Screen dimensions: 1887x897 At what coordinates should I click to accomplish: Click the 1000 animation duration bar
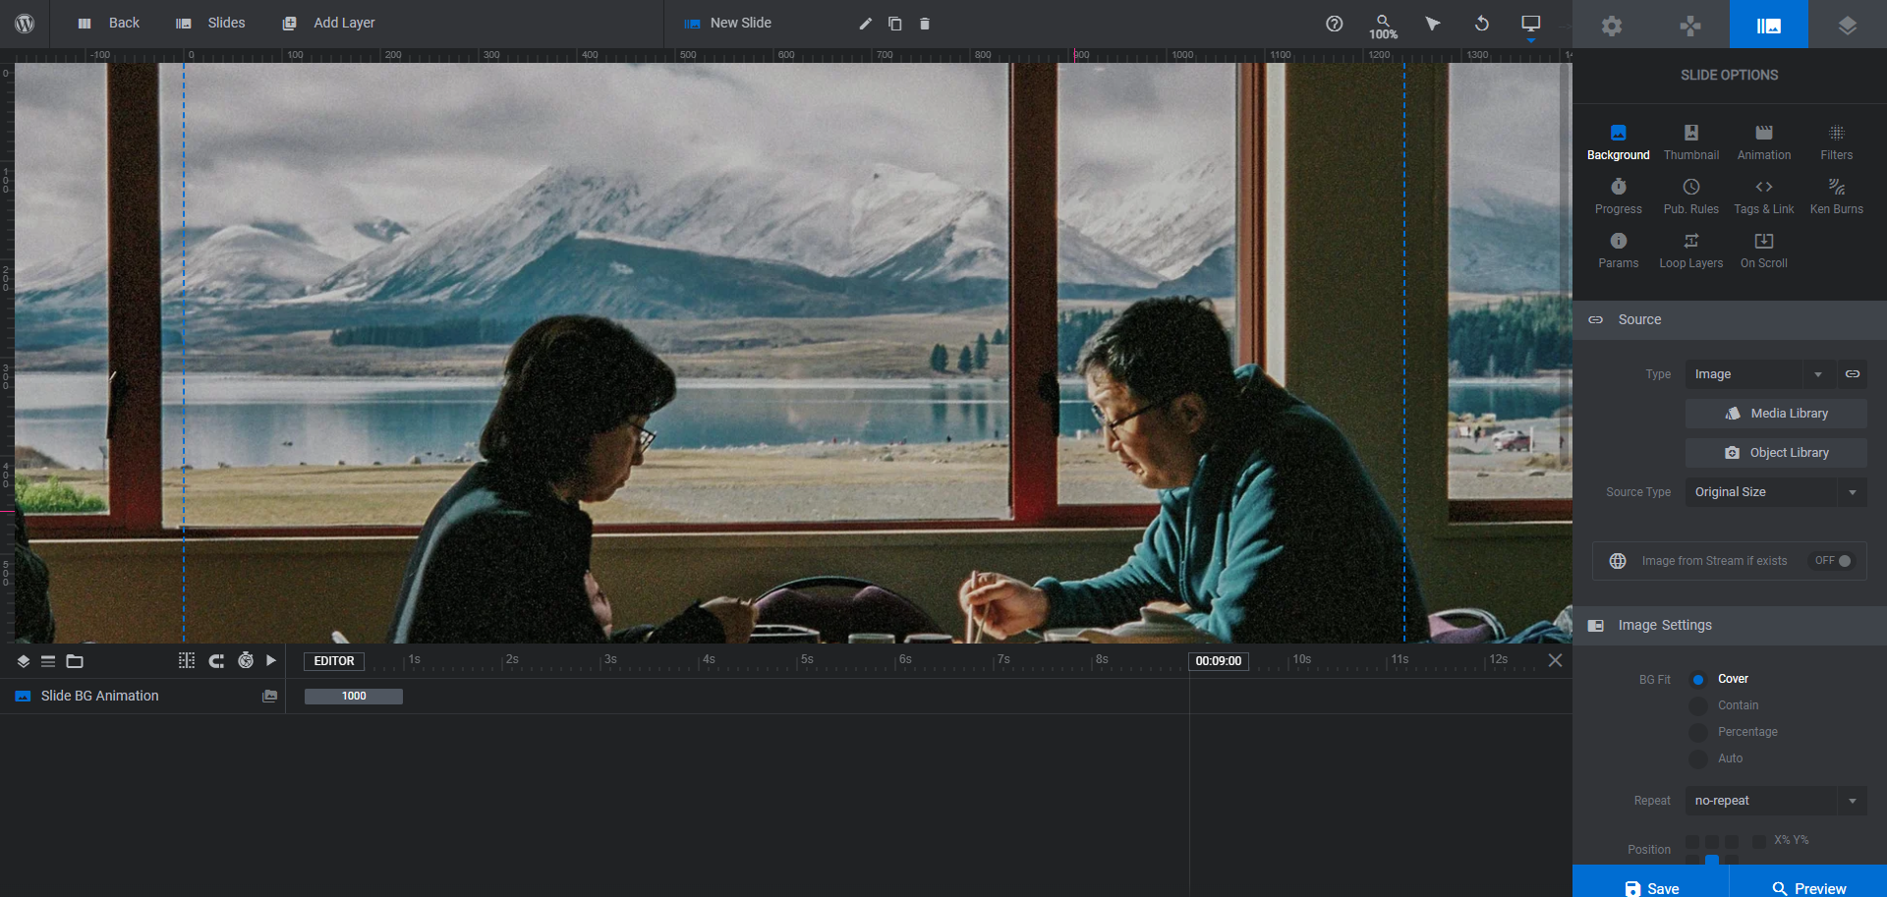click(354, 697)
